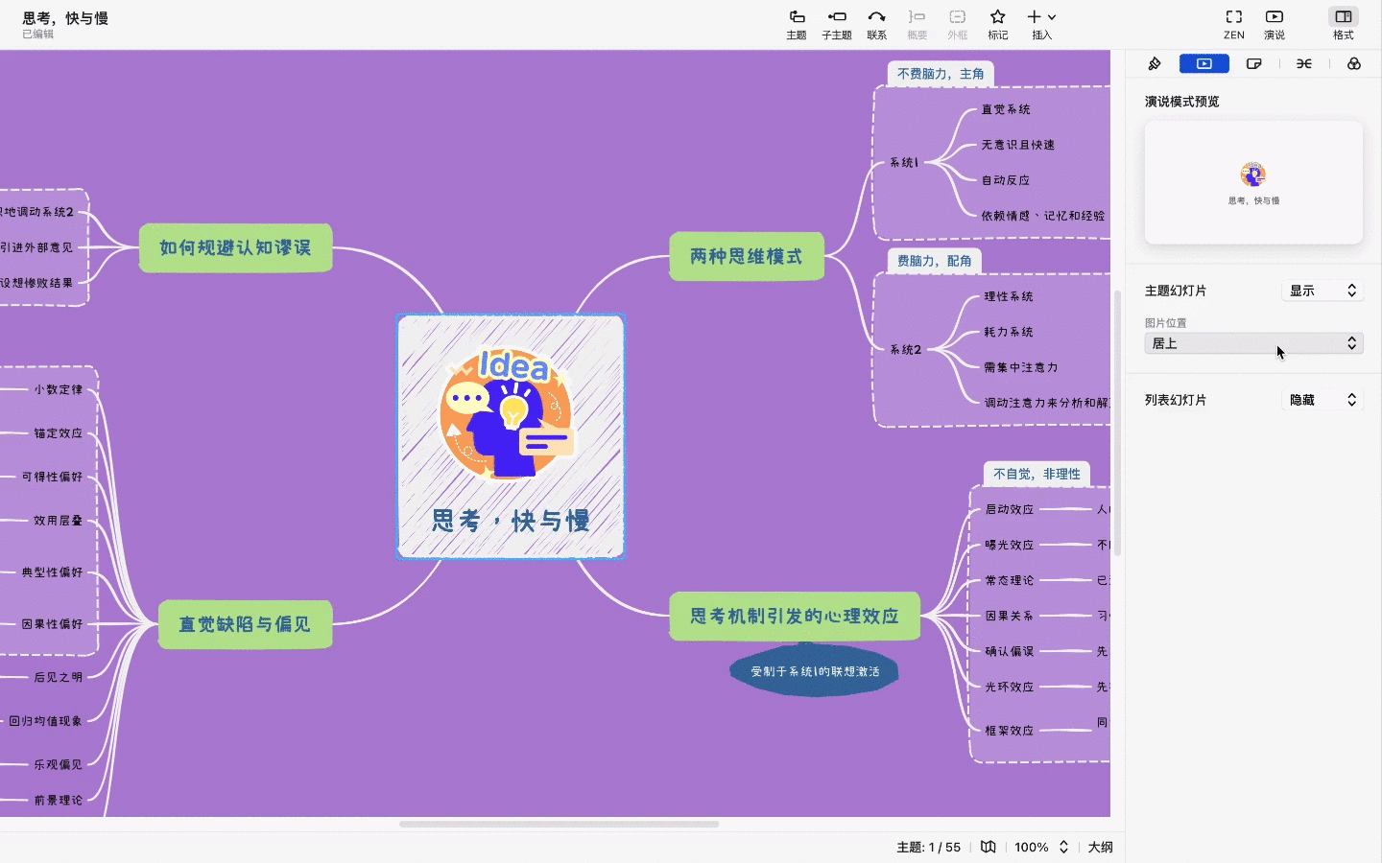Open the 图片位置 居上 dropdown
Image resolution: width=1382 pixels, height=863 pixels.
pyautogui.click(x=1253, y=342)
